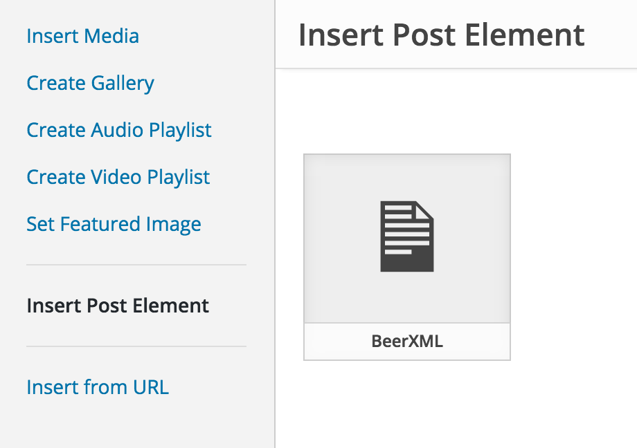Switch to Create Gallery
Viewport: 637px width, 448px height.
[90, 83]
